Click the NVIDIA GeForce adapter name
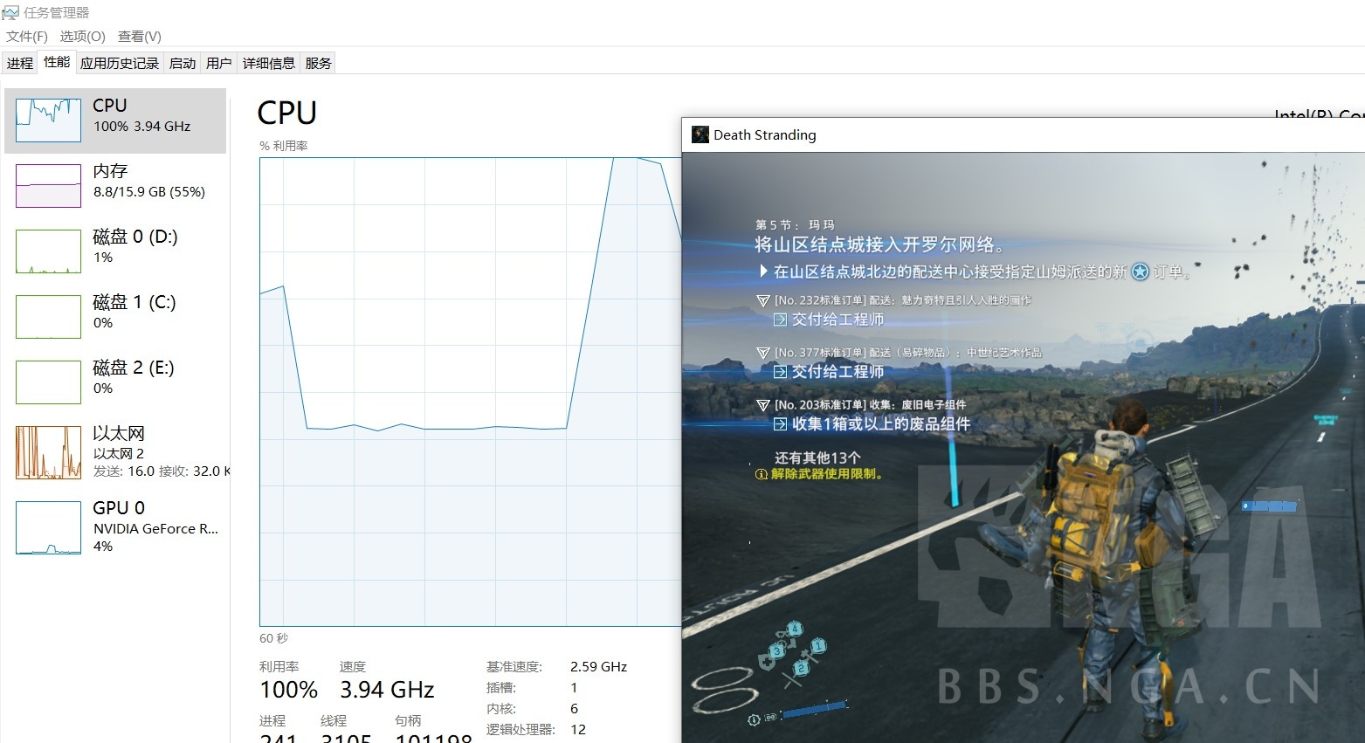Image resolution: width=1365 pixels, height=743 pixels. pos(156,529)
